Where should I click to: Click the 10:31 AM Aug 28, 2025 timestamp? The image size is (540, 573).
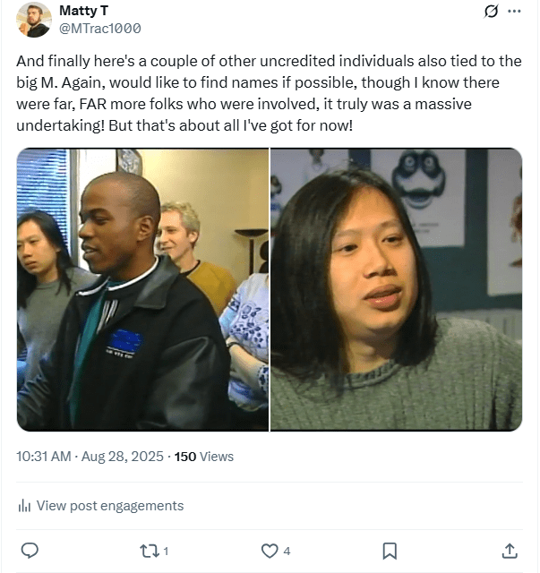point(90,457)
